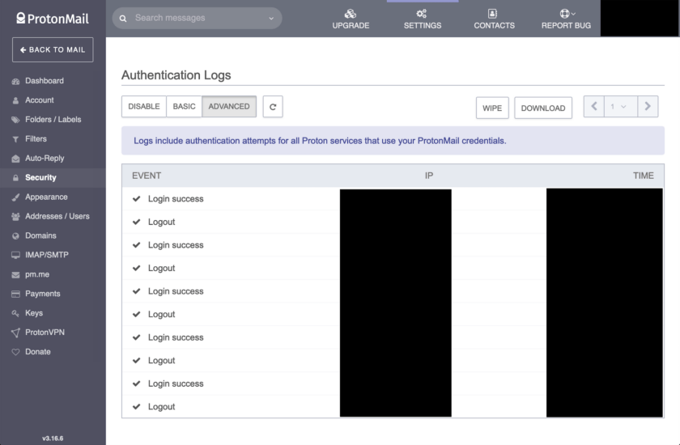Switch logs to Advanced mode
Viewport: 680px width, 445px height.
229,107
